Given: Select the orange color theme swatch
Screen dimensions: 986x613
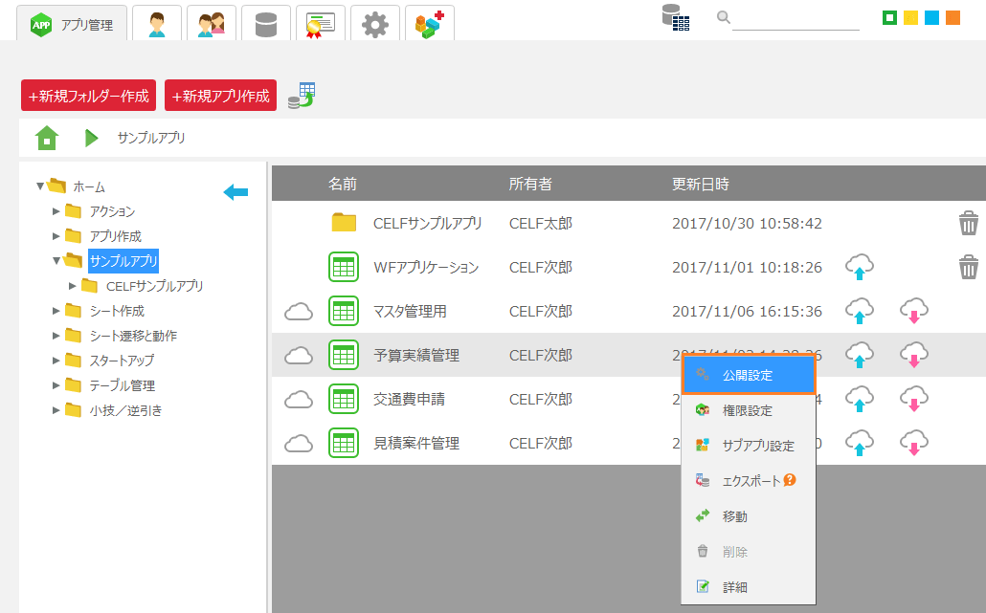Looking at the screenshot, I should (x=952, y=17).
